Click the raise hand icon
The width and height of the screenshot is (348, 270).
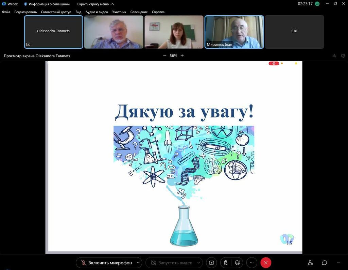pos(226,263)
